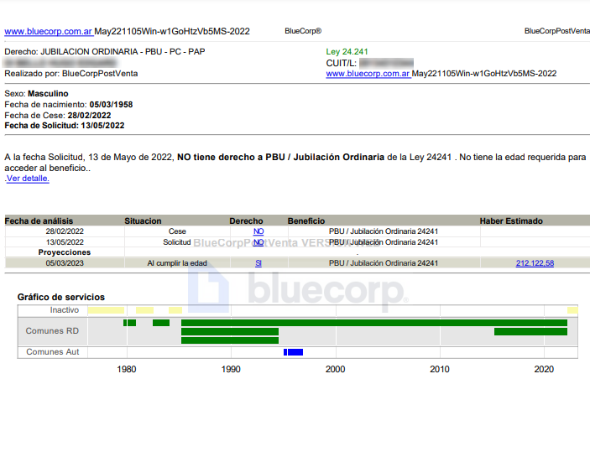Click the 'Gráfico de servicios' heading
The image size is (590, 462).
pos(61,297)
